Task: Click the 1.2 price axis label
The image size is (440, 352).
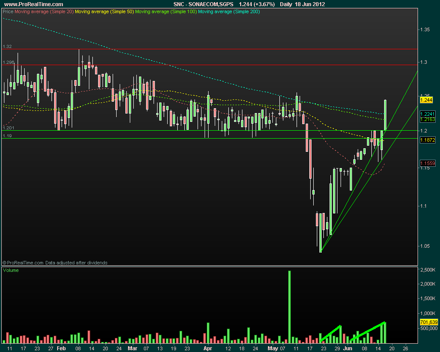Action: point(424,131)
